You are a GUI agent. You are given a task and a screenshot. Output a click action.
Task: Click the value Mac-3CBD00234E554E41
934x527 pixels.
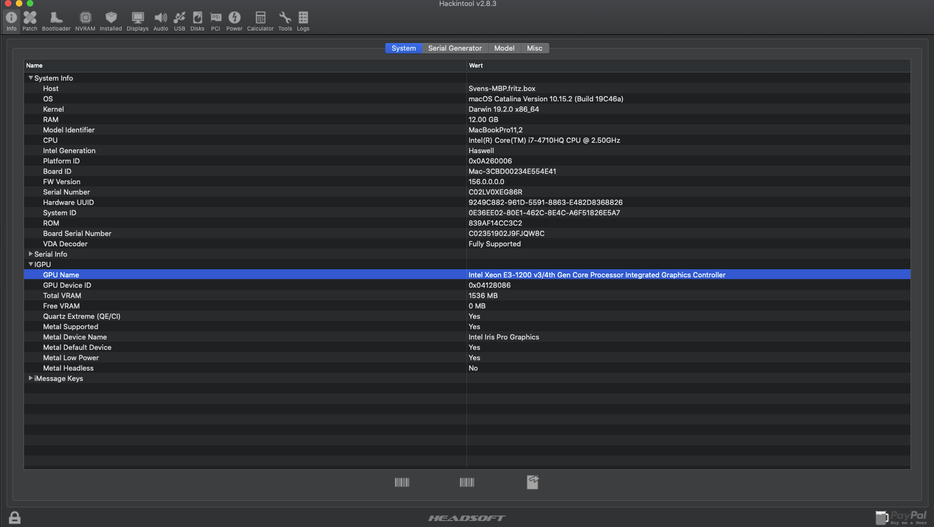click(x=512, y=171)
